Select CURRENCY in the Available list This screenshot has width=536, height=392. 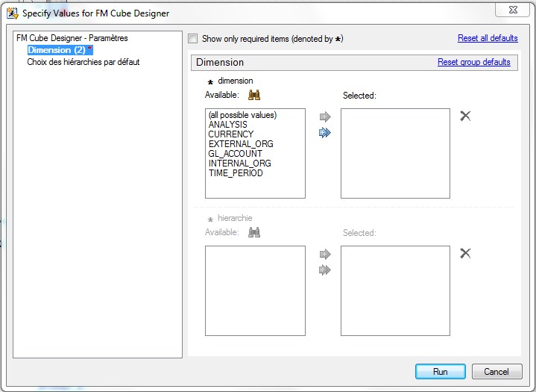(231, 134)
